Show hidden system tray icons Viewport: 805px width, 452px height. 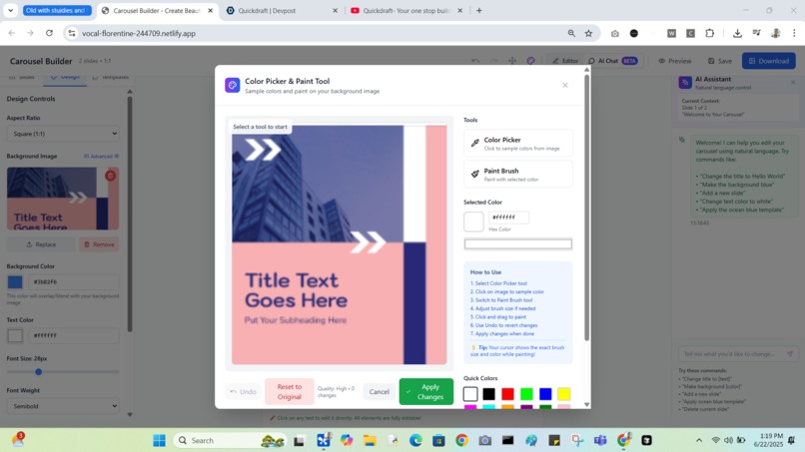pyautogui.click(x=699, y=440)
